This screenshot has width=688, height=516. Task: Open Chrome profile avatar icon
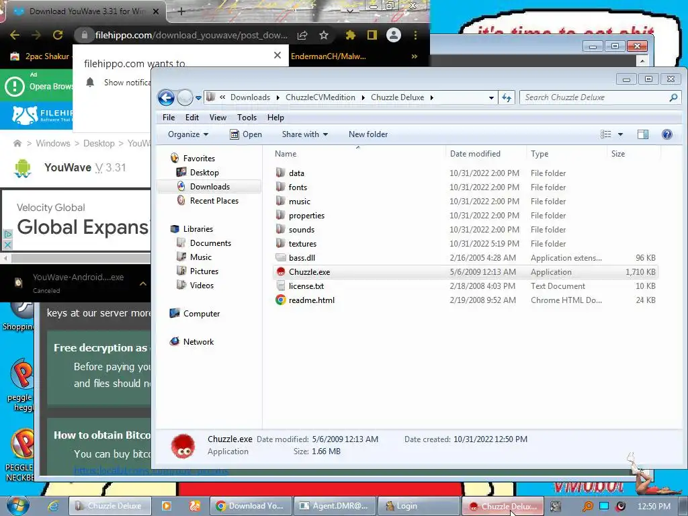point(394,35)
